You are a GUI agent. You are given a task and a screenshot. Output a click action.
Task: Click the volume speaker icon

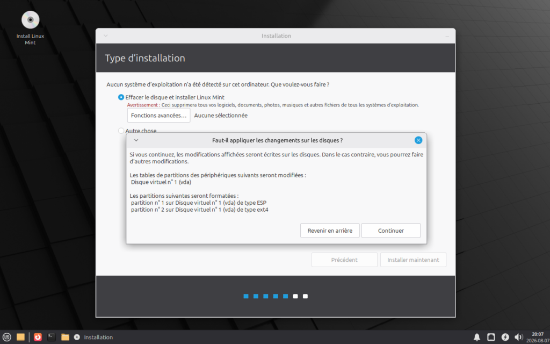518,337
